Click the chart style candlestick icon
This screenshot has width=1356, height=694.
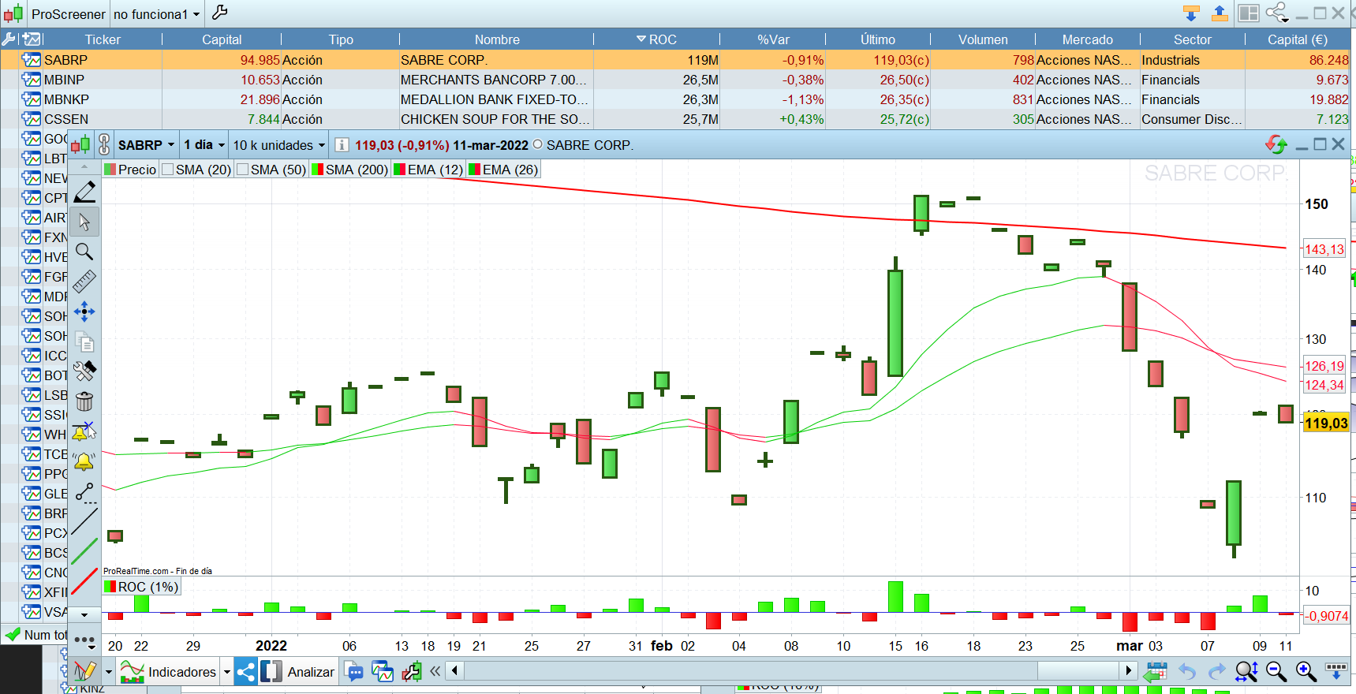[x=80, y=145]
